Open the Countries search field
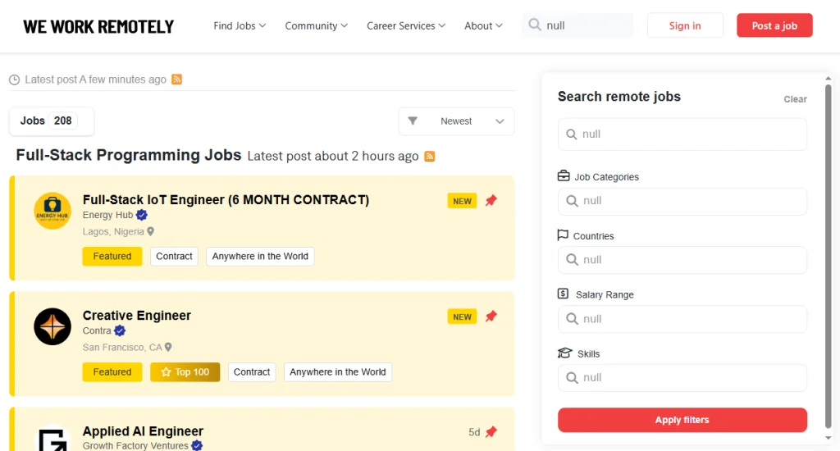This screenshot has width=840, height=451. click(682, 260)
